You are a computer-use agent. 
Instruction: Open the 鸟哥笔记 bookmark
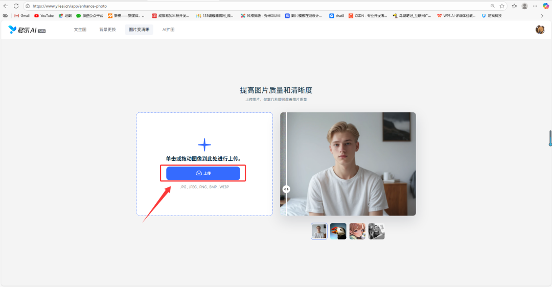point(411,16)
